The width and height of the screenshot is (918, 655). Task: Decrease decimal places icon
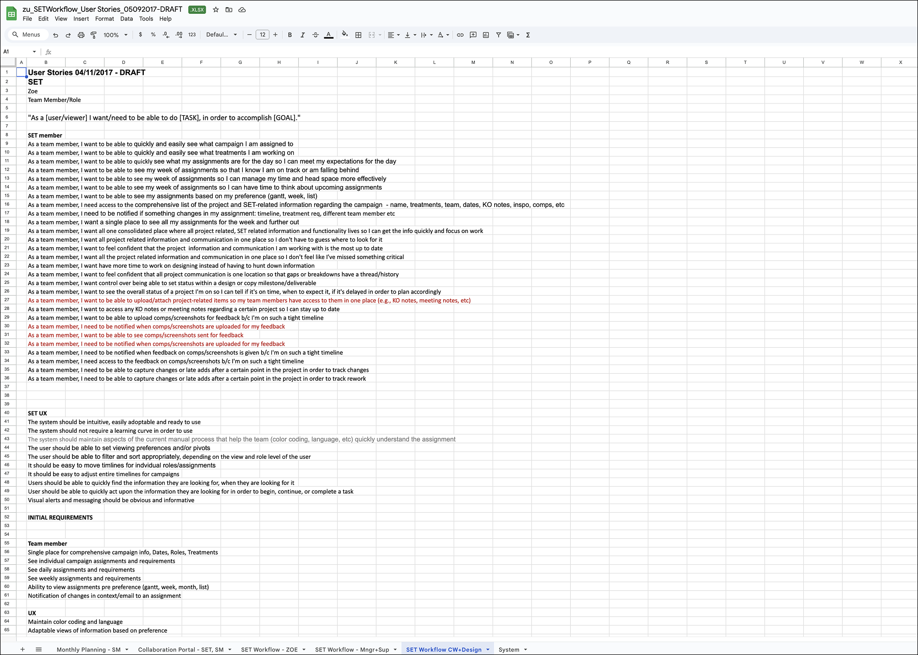click(x=166, y=35)
